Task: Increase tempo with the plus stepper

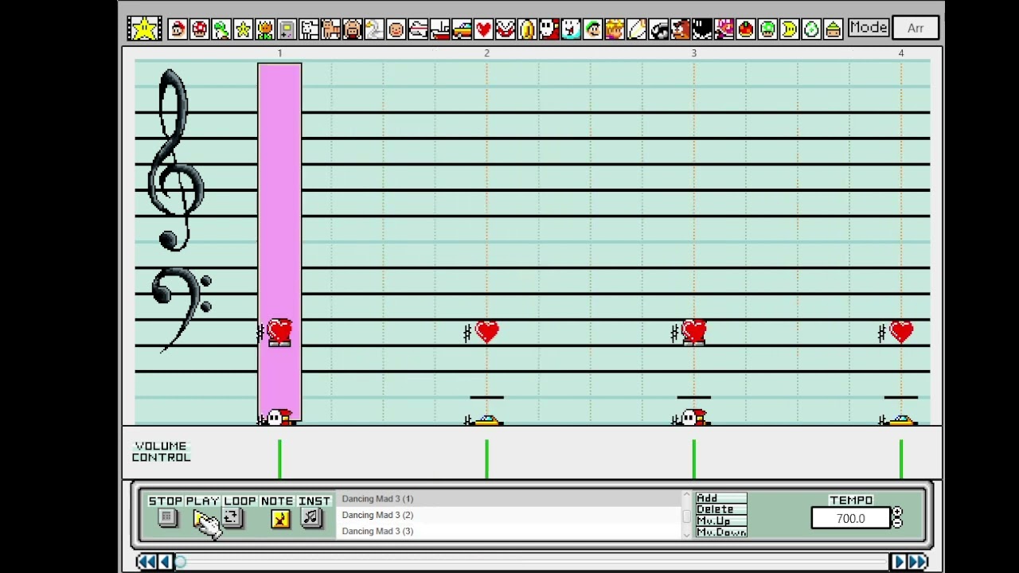Action: (897, 513)
